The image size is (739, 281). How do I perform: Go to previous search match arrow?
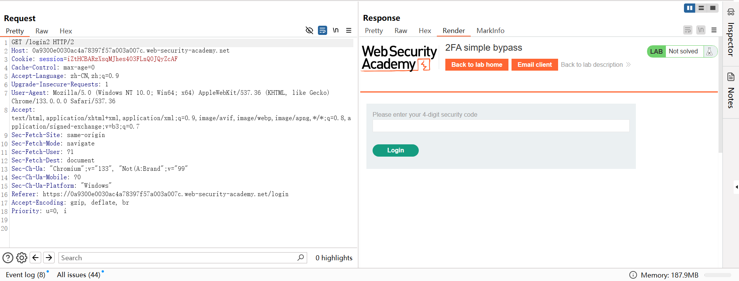coord(35,258)
